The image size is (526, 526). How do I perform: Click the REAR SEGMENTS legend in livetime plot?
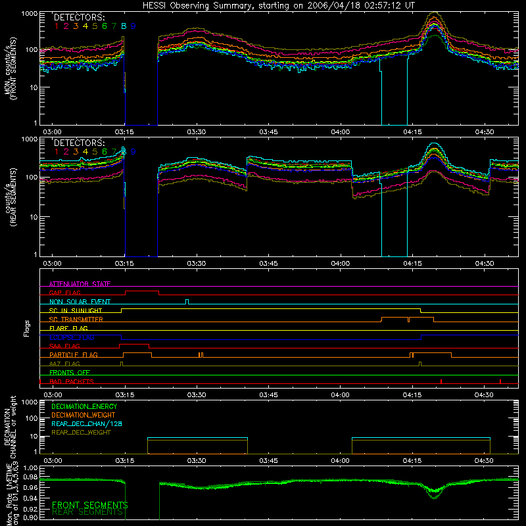coord(87,512)
